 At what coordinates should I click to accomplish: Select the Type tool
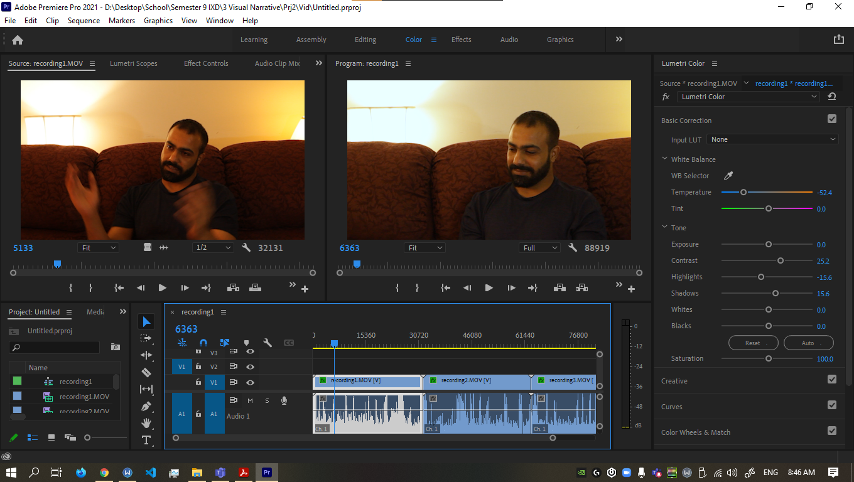pyautogui.click(x=146, y=440)
